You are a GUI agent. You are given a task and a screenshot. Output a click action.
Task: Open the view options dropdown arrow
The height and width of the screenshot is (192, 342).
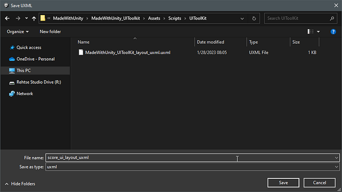[x=319, y=32]
